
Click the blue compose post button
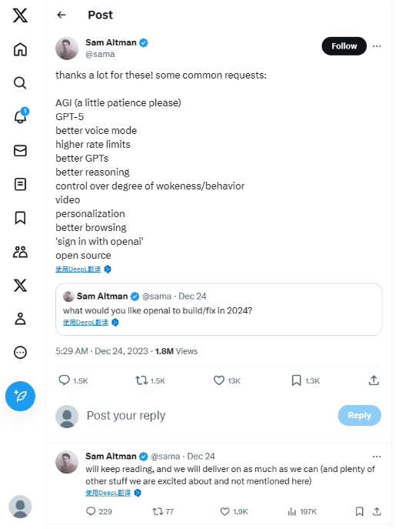tap(20, 396)
